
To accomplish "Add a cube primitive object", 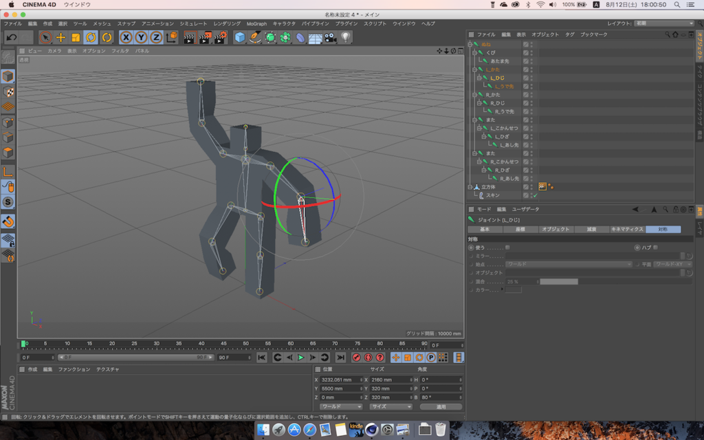I will (x=240, y=37).
